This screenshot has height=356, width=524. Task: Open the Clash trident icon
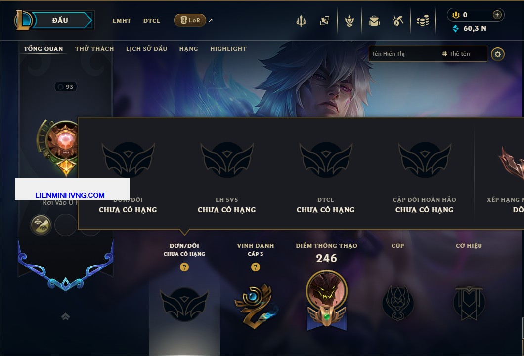[301, 21]
